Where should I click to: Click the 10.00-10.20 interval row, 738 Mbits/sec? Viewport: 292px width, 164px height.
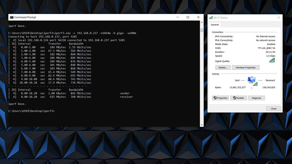point(50,83)
